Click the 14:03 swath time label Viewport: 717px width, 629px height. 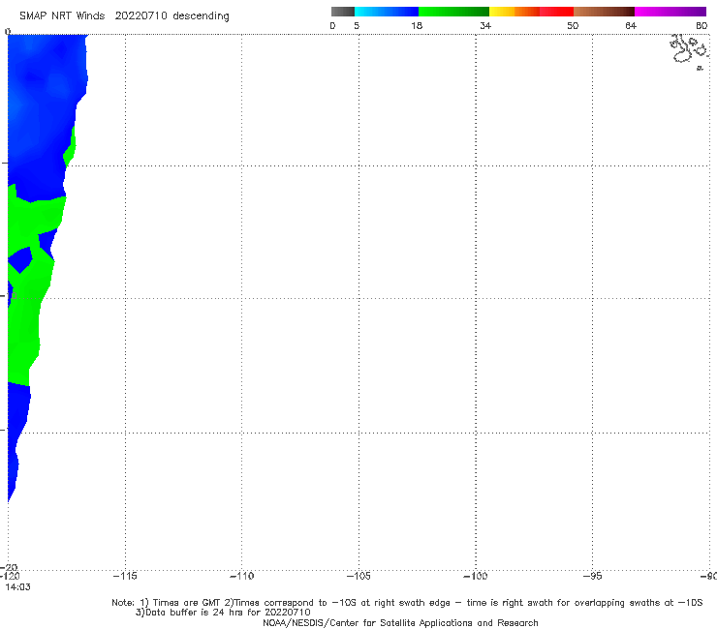(x=17, y=587)
